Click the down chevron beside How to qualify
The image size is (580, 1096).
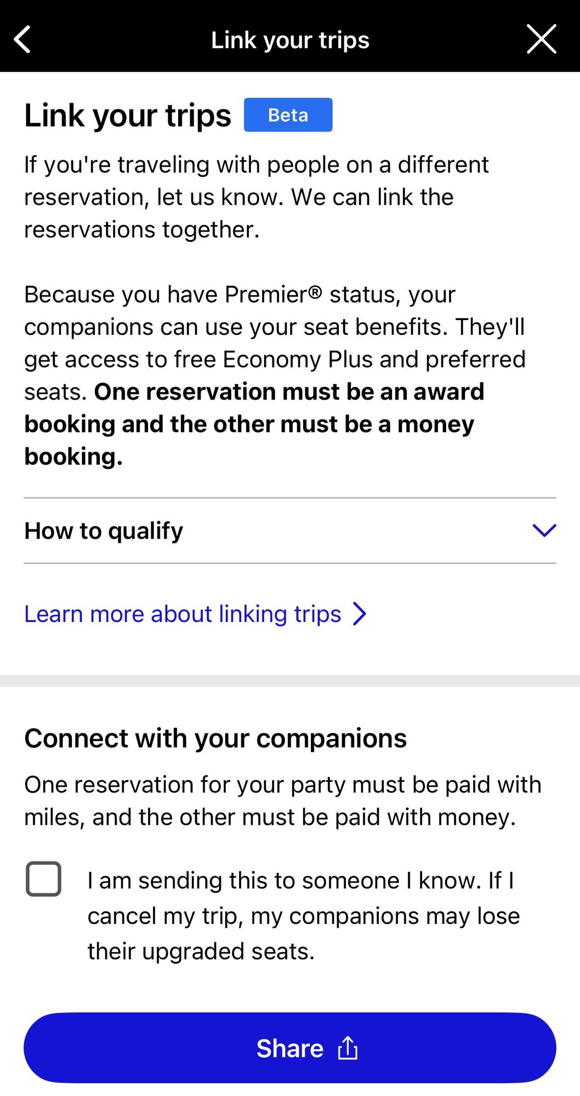[x=544, y=530]
